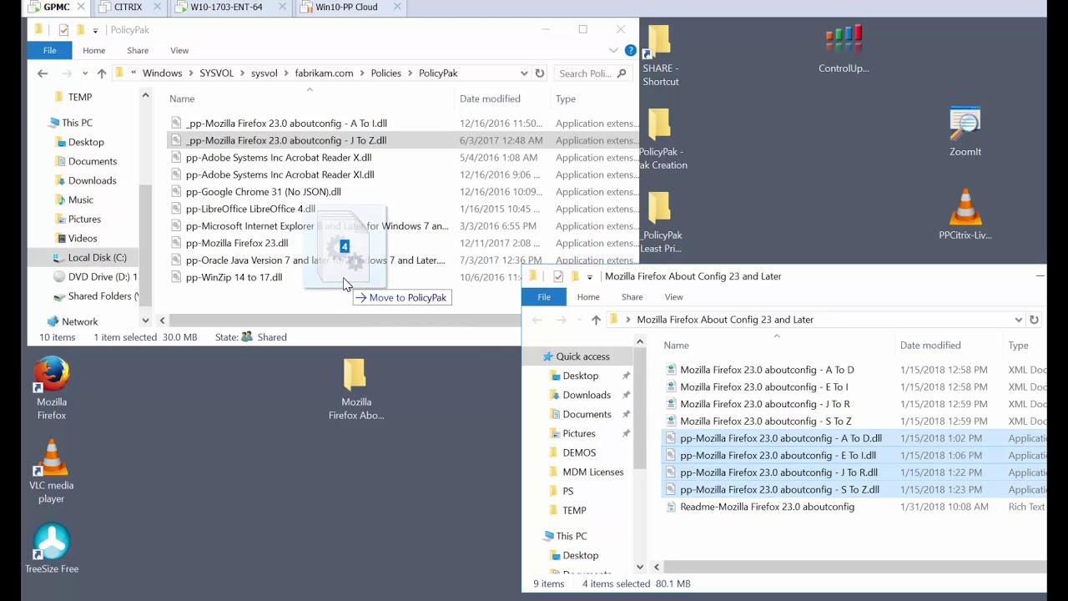The image size is (1068, 601).
Task: Open View ribbon tab in PolicyPak window
Action: coord(179,51)
